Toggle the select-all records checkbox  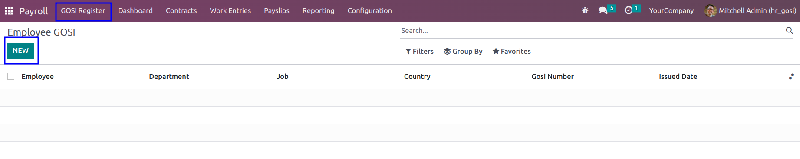coord(11,76)
